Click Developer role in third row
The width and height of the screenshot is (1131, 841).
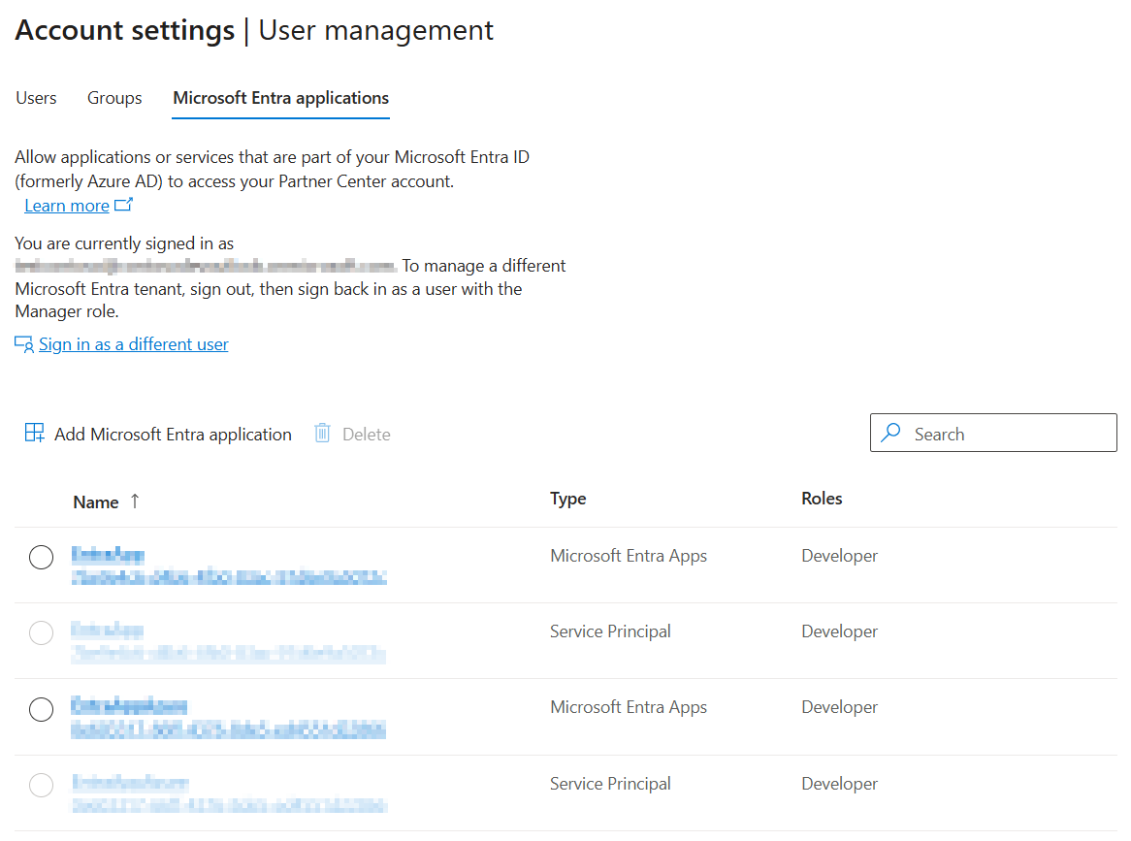pyautogui.click(x=840, y=707)
